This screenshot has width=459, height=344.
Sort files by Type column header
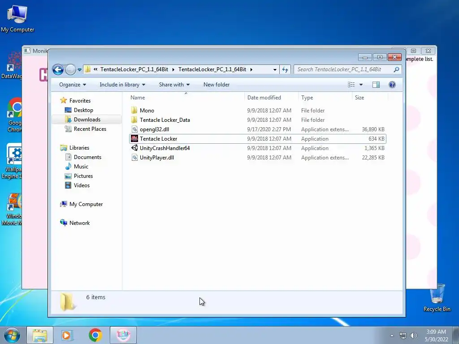[x=325, y=97]
